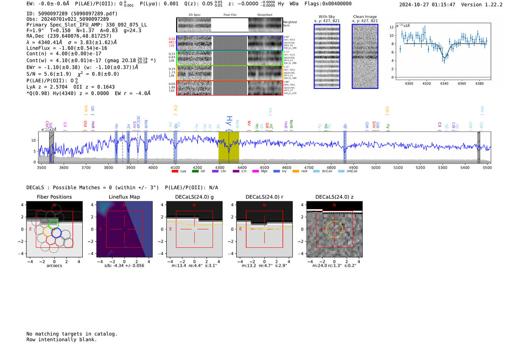
Task: Click the yellow aperture circle in DECaLS z
Action: coord(334,229)
